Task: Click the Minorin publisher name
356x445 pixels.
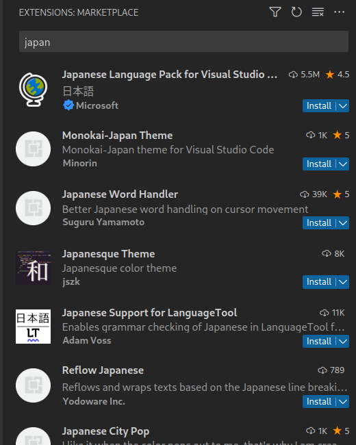Action: [x=80, y=163]
